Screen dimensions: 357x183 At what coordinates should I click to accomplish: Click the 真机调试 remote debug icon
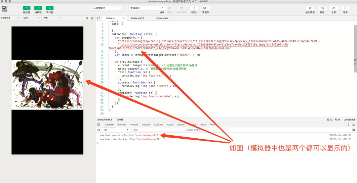point(182,8)
